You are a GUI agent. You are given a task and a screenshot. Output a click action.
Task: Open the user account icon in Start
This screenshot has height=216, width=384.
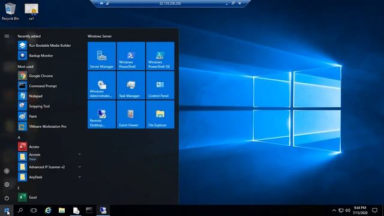7,171
